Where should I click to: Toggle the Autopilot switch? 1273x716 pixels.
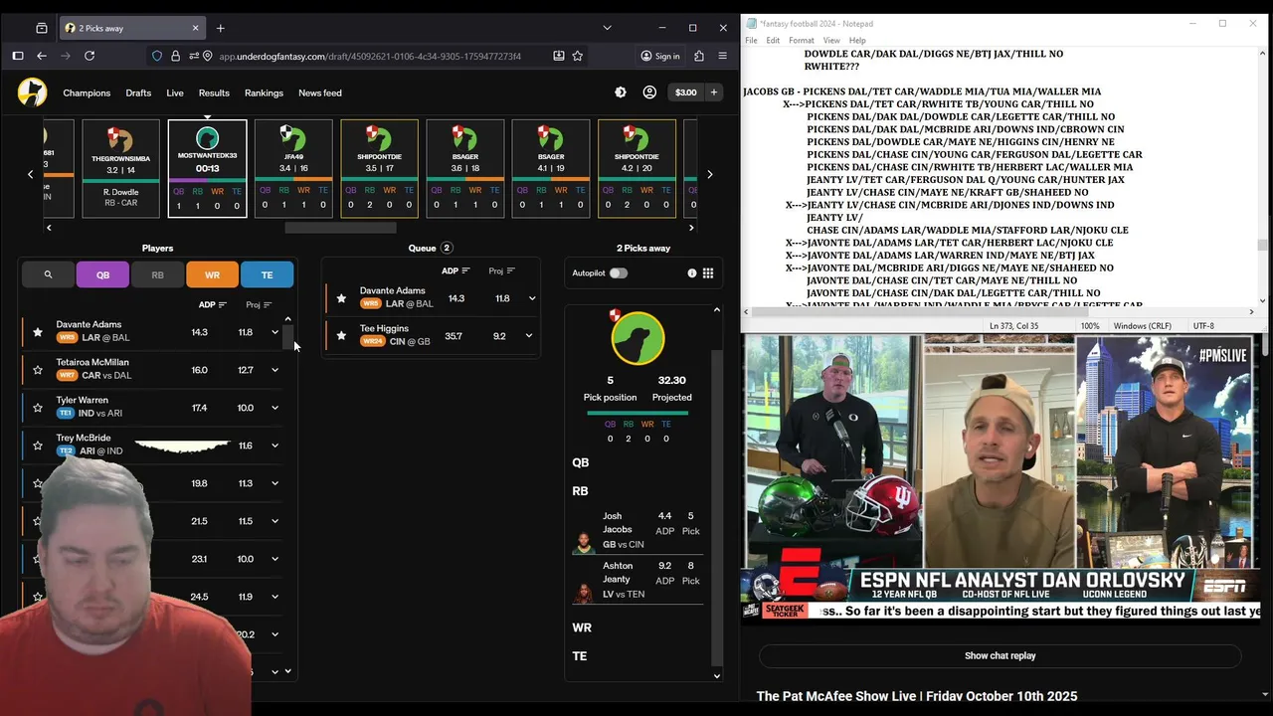pyautogui.click(x=619, y=272)
